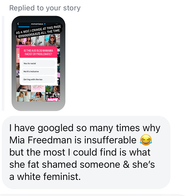Image resolution: width=186 pixels, height=196 pixels.
Task: Choose the 'Dm'ing with the tea' option
Action: click(x=38, y=80)
